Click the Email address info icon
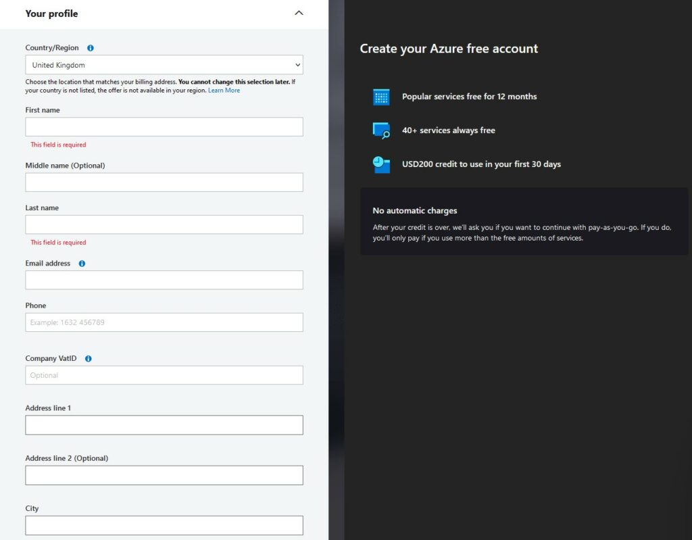 (82, 264)
